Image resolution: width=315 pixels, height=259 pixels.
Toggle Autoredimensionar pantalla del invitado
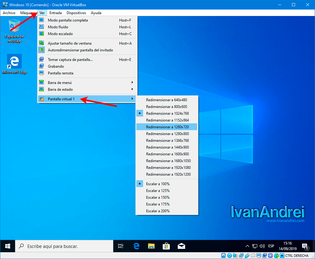point(87,50)
